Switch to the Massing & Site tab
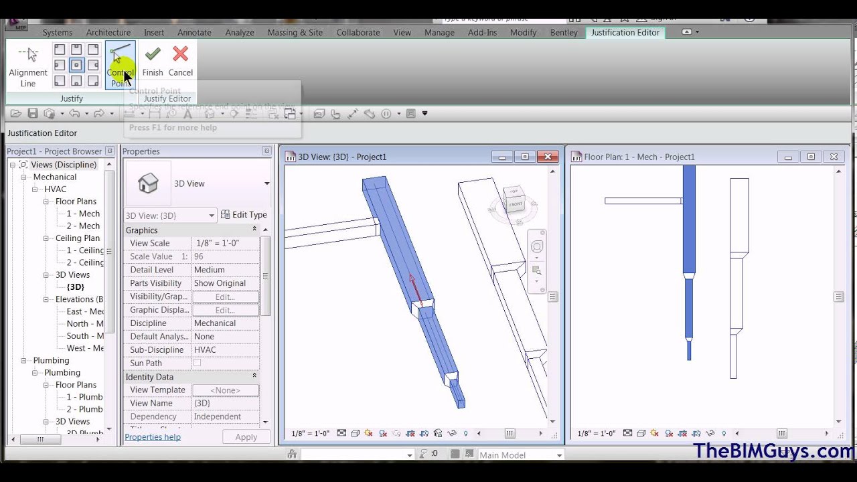The image size is (857, 482). tap(295, 32)
